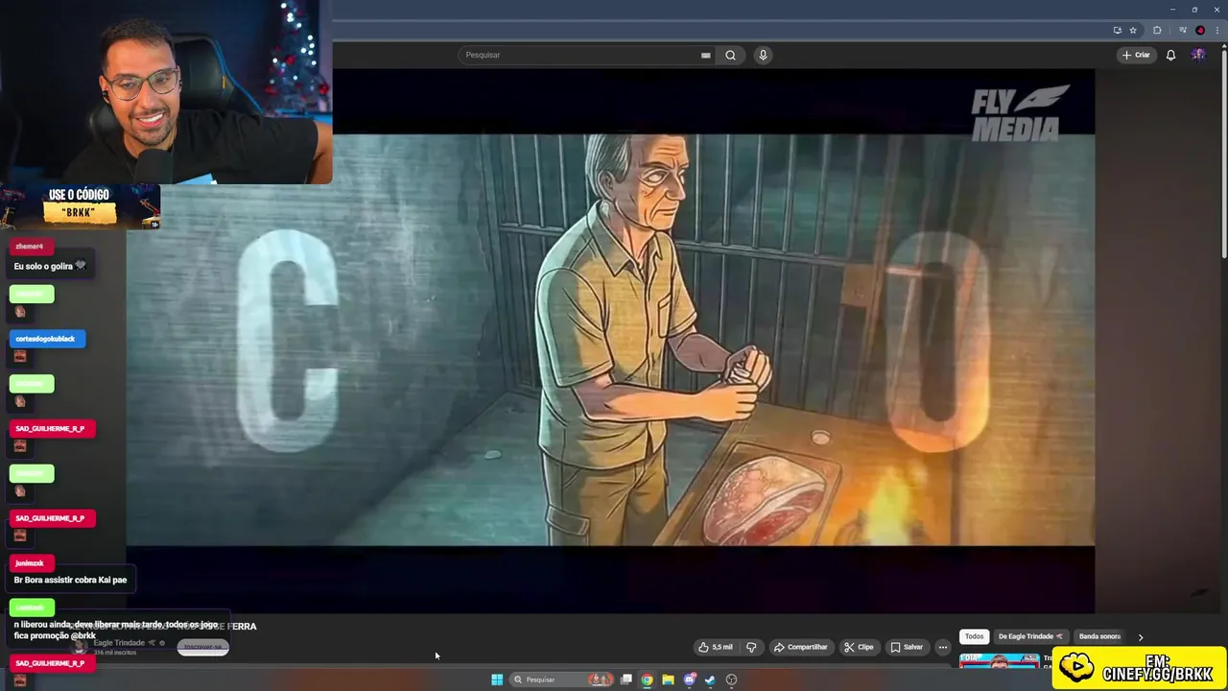Select the De Eagle Trindade chip
The width and height of the screenshot is (1228, 691).
click(1030, 636)
